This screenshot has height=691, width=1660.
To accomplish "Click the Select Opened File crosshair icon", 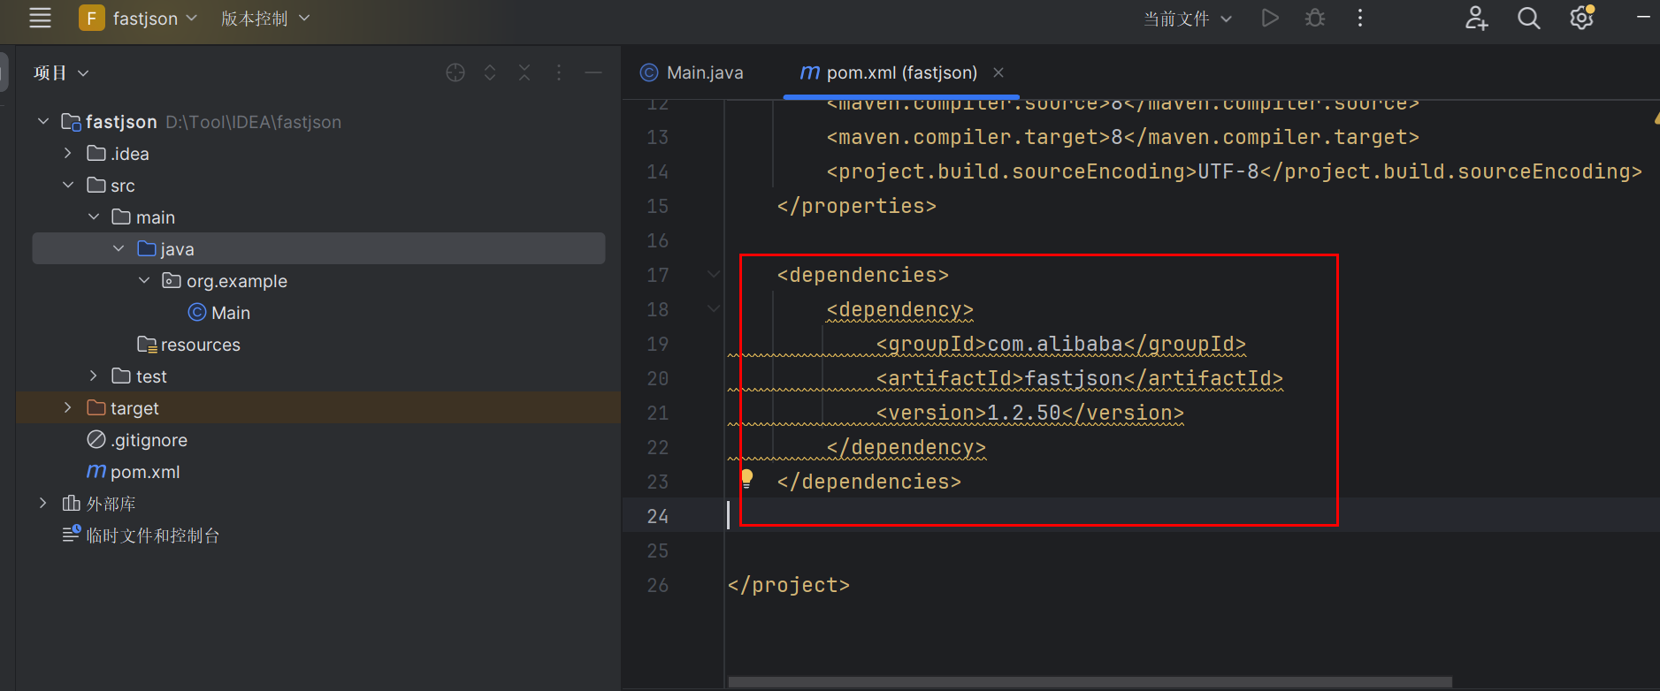I will [x=455, y=72].
